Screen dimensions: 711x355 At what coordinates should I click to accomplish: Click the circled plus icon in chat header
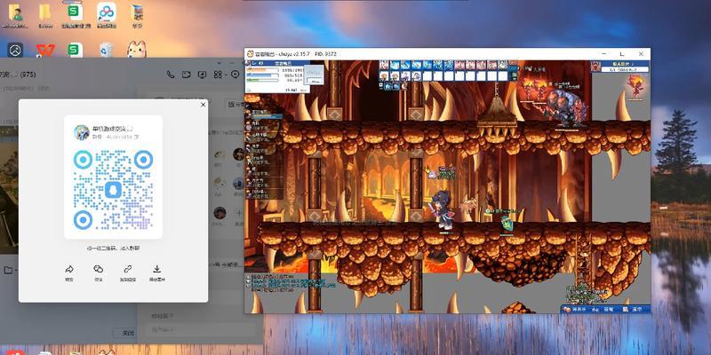coord(235,75)
